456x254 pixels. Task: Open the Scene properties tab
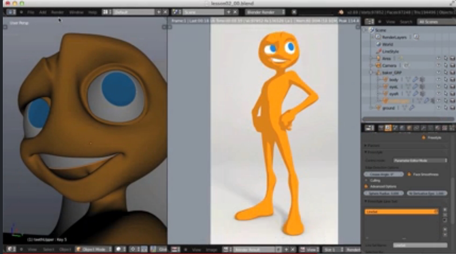coord(395,128)
